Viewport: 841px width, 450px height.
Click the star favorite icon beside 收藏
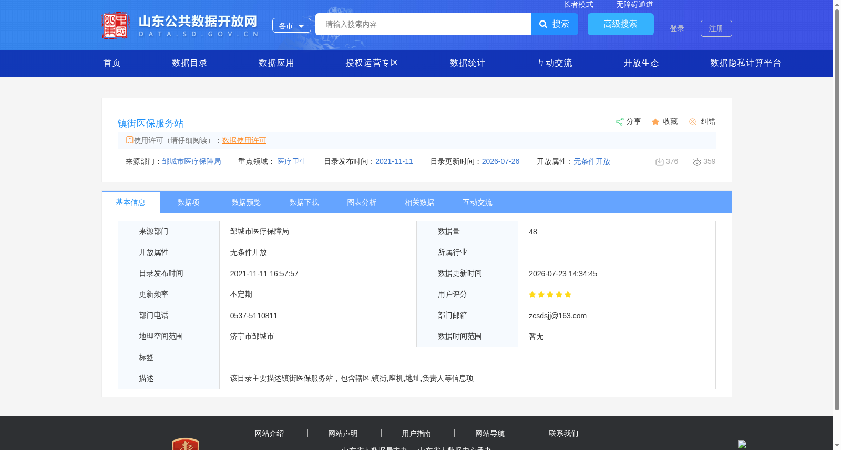pyautogui.click(x=655, y=122)
